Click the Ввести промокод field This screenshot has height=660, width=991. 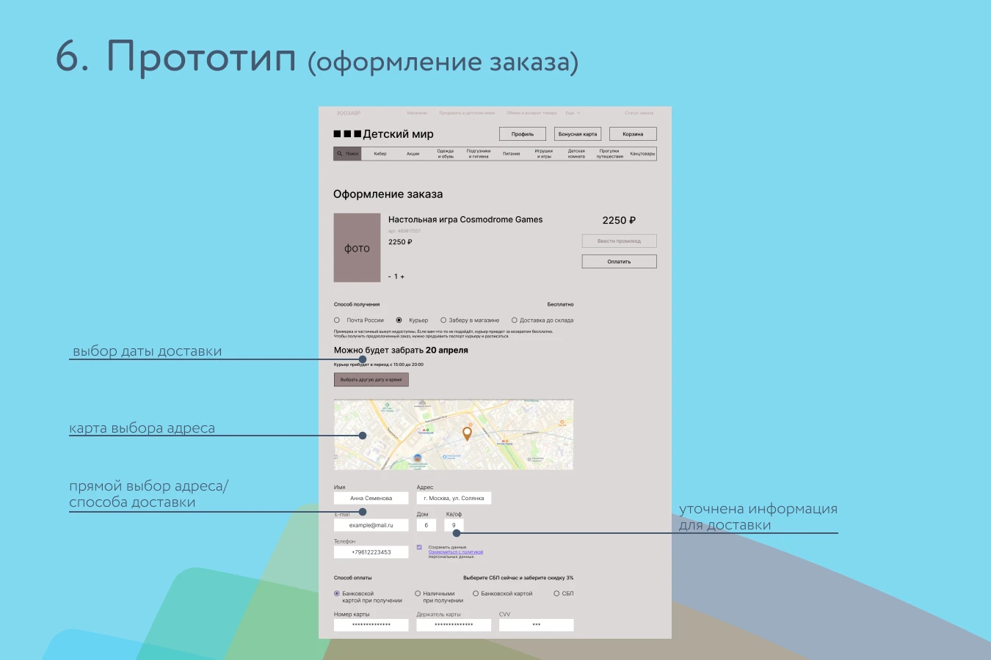pos(619,241)
